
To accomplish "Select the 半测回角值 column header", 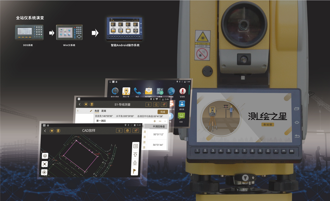I will (x=159, y=126).
